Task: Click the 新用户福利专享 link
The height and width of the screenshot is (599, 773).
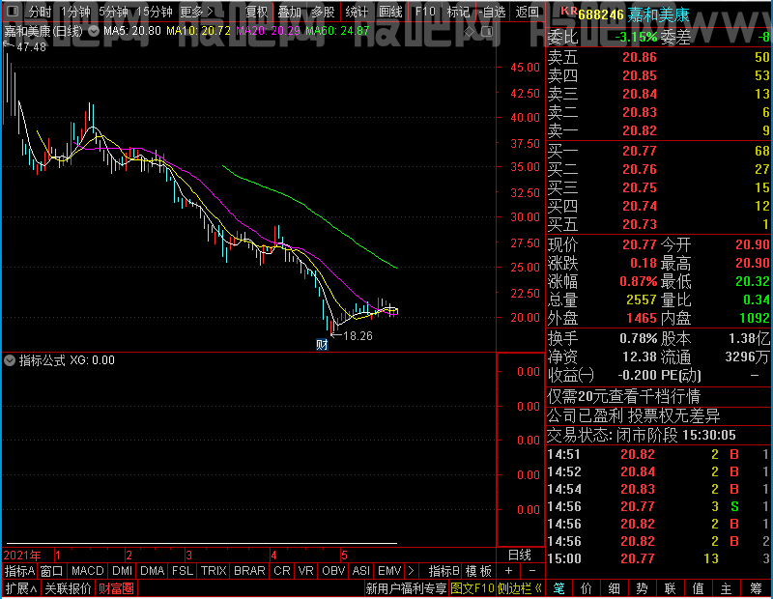Action: tap(406, 588)
